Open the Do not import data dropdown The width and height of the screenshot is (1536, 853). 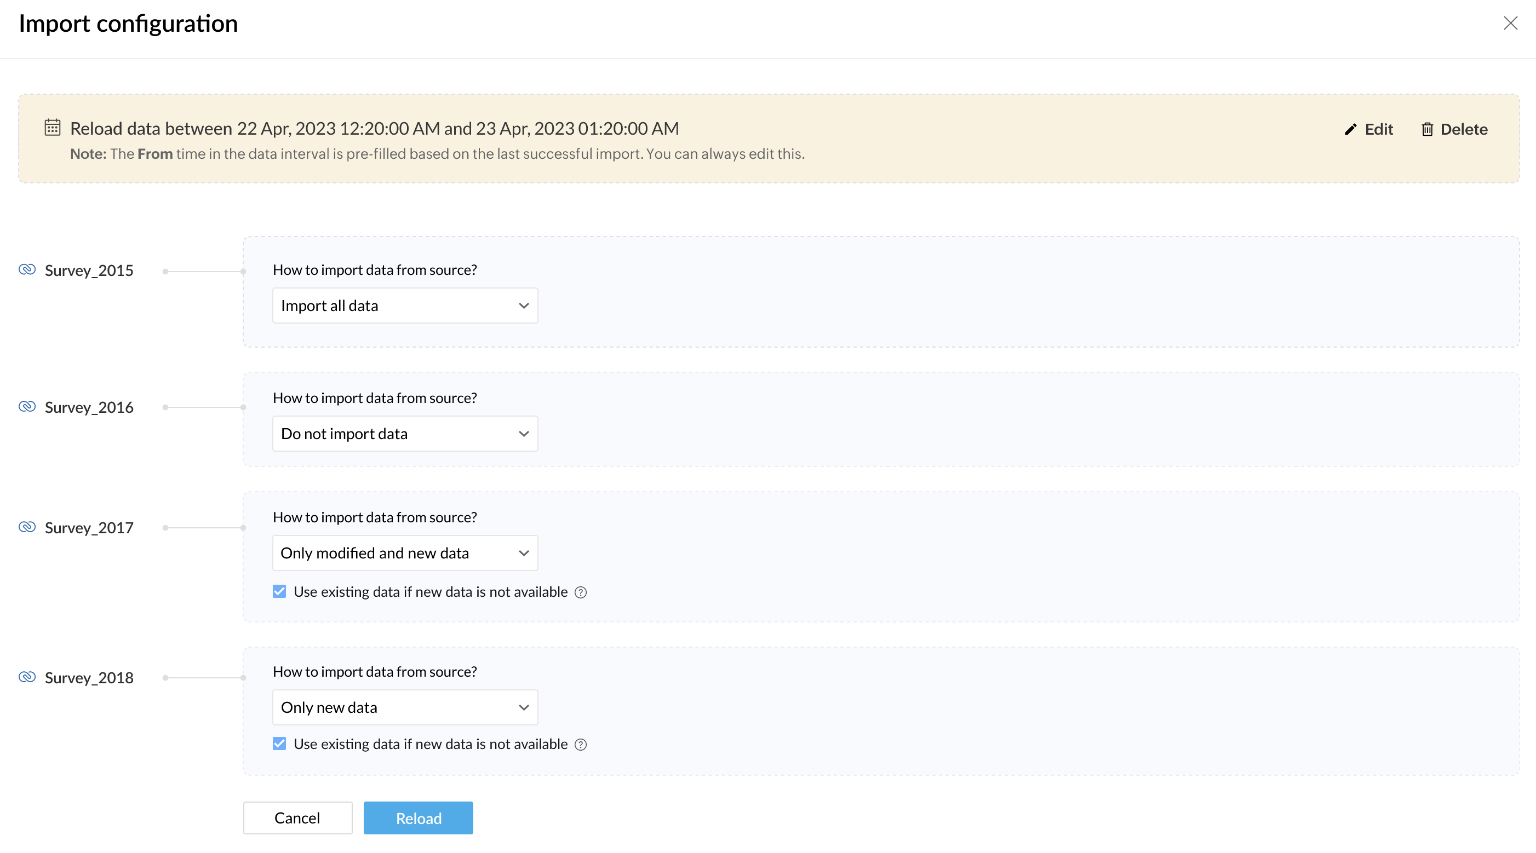pyautogui.click(x=405, y=434)
